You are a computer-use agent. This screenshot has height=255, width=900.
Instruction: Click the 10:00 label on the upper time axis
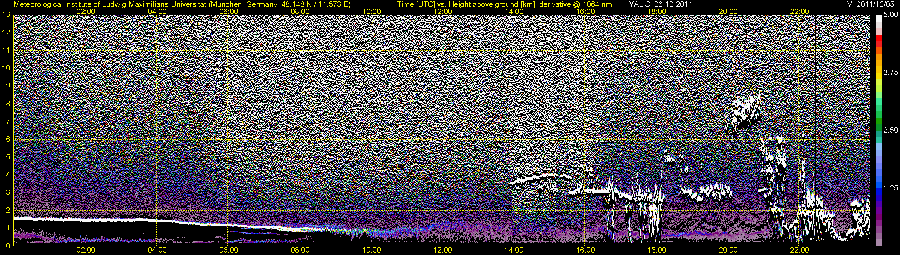pyautogui.click(x=371, y=11)
